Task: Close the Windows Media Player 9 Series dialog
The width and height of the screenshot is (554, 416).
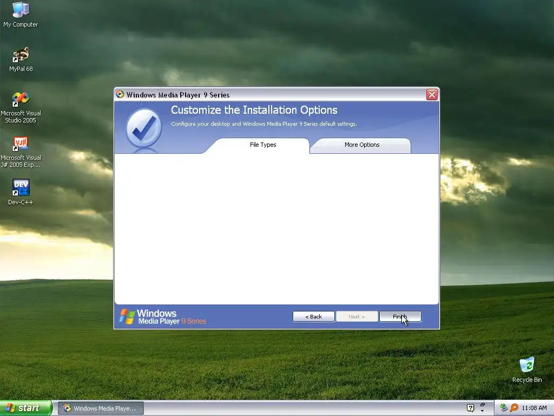Action: click(432, 94)
